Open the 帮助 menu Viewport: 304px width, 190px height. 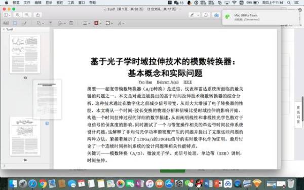[x=93, y=3]
